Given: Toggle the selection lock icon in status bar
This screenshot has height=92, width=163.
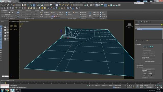Looking at the screenshot, I should click(90, 85).
